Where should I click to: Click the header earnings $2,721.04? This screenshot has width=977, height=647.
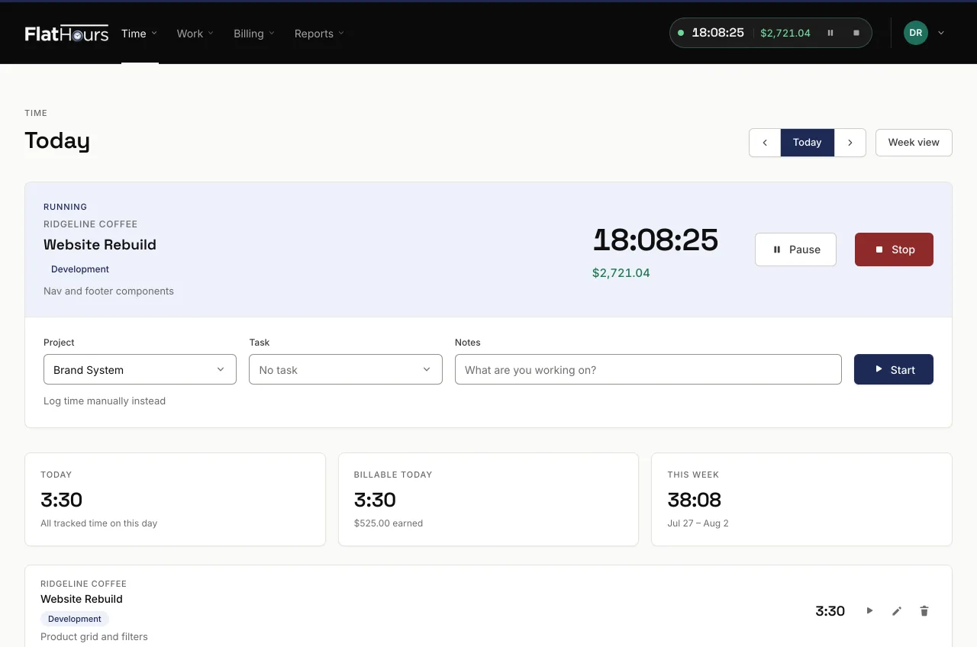tap(785, 34)
